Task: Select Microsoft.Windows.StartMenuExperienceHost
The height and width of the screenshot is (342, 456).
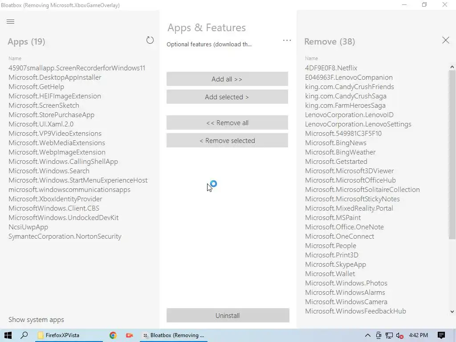Action: pos(78,180)
